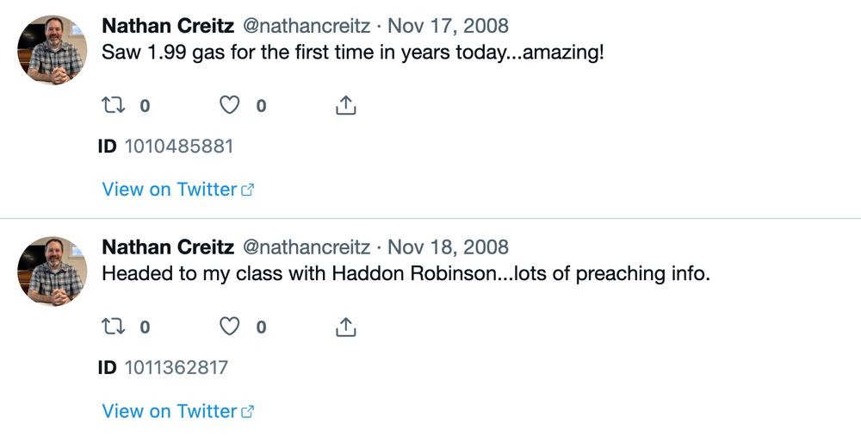Click external link icon on first View on Twitter
Viewport: 861px width, 437px height.
(248, 190)
